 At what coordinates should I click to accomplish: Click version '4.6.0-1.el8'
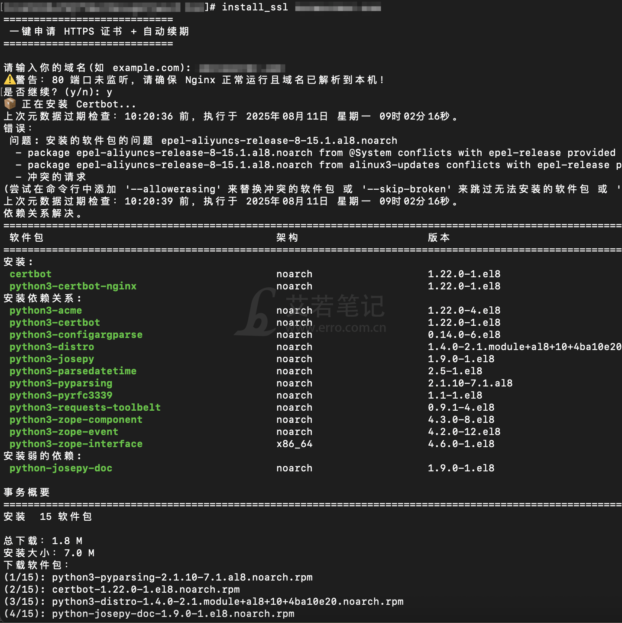pyautogui.click(x=461, y=444)
